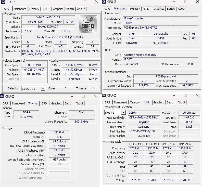Click the Serial Number value 0C388108

click(144, 136)
